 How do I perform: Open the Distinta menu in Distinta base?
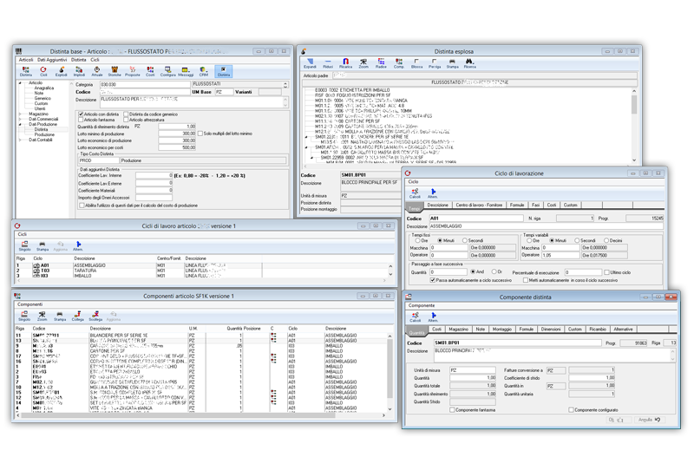[79, 60]
